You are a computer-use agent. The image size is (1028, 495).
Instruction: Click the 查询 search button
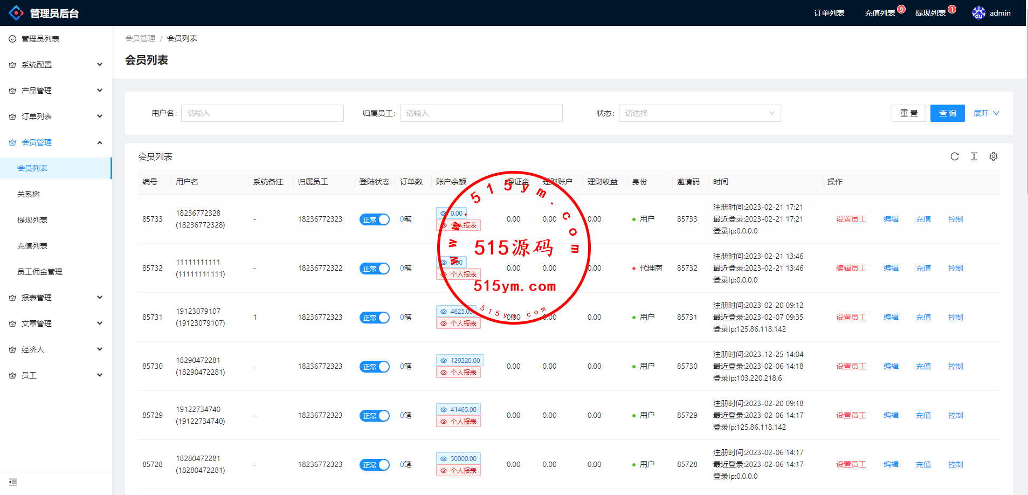click(947, 113)
